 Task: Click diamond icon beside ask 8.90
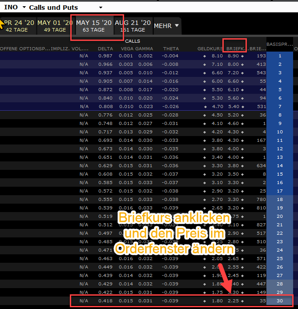242,56
